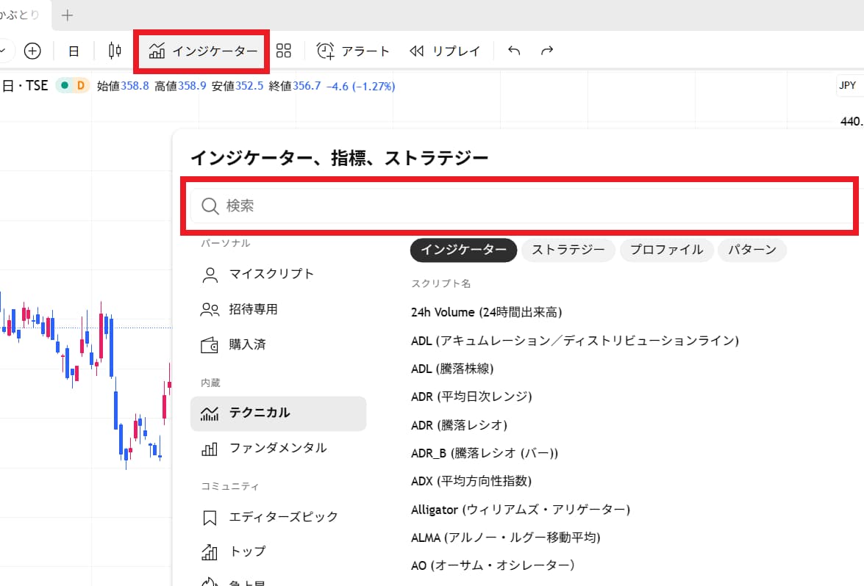This screenshot has height=586, width=864.
Task: Open the 日 timeframe selector
Action: tap(74, 51)
